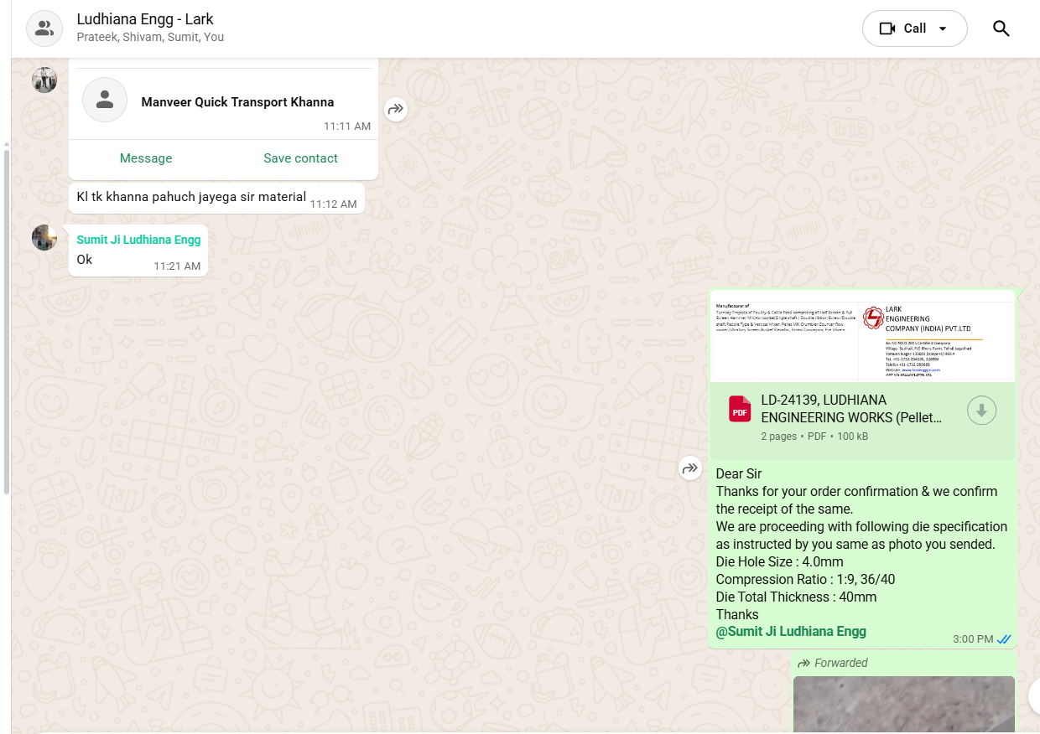The width and height of the screenshot is (1040, 734).
Task: Click Message on the contact card
Action: 146,158
